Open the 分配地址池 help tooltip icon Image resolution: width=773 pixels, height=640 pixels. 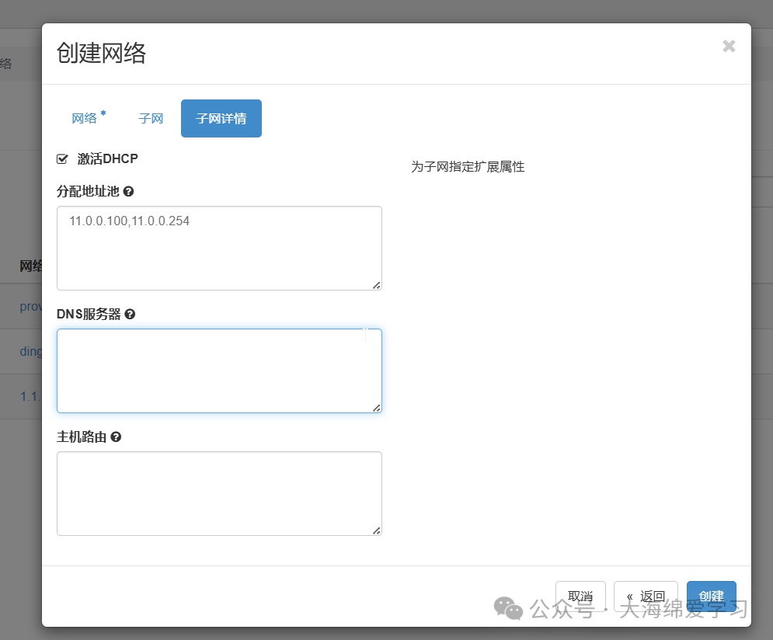click(129, 191)
